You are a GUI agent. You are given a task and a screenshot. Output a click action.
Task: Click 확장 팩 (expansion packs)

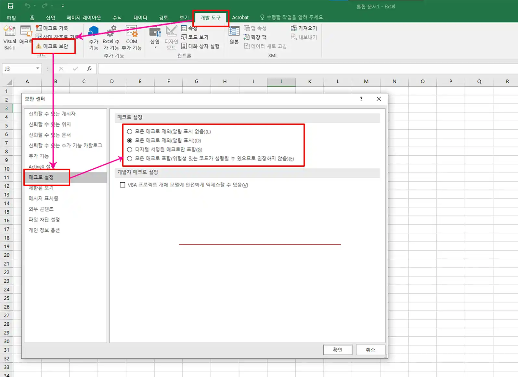coord(255,37)
